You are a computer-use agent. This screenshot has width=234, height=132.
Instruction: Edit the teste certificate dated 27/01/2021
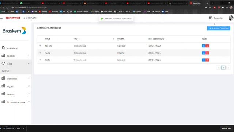[x=204, y=60]
